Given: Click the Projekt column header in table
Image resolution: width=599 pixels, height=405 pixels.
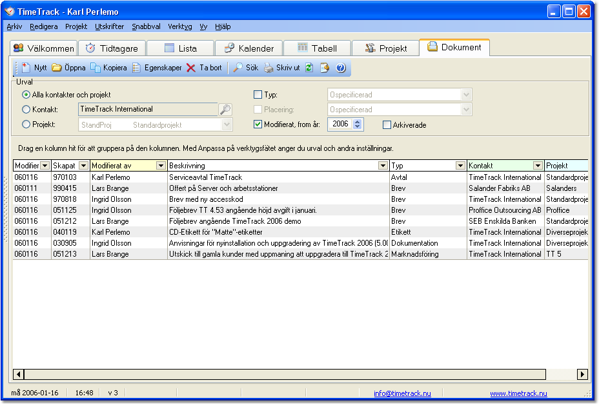Looking at the screenshot, I should [x=566, y=166].
